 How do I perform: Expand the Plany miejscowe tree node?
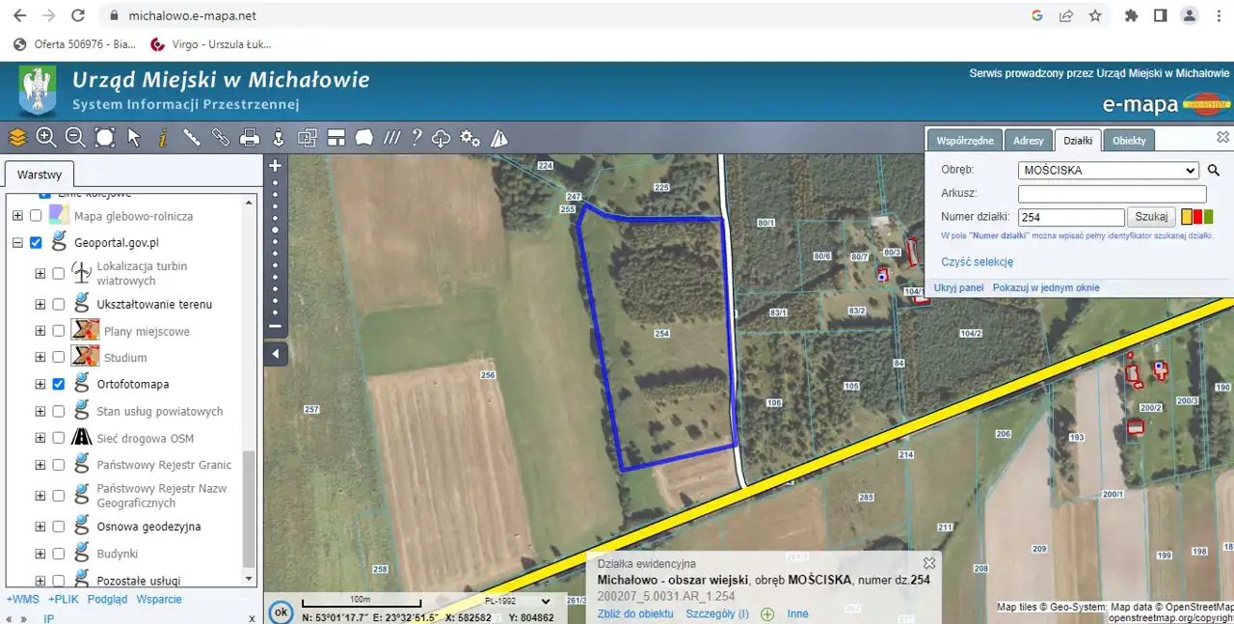(x=40, y=331)
